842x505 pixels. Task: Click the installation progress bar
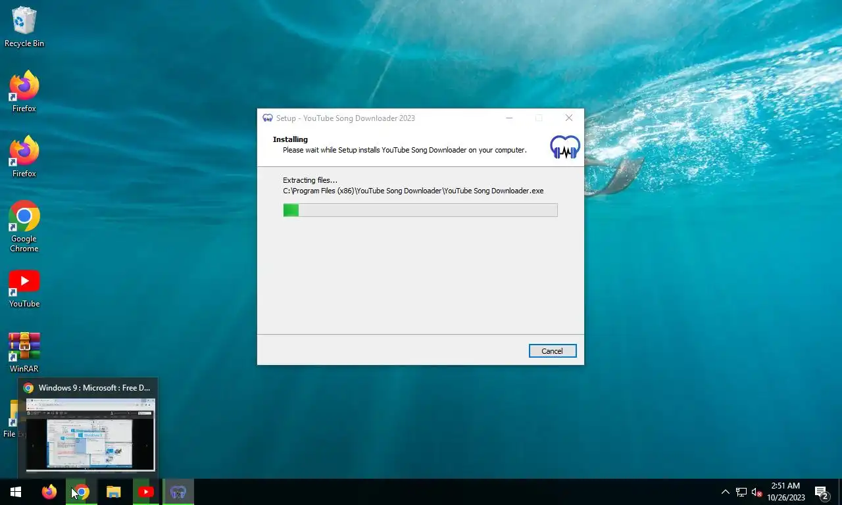(x=420, y=210)
